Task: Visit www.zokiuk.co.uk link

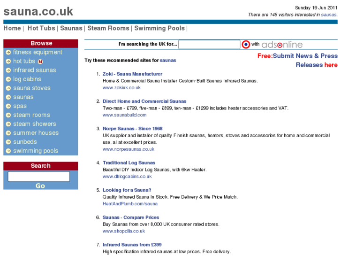Action: coord(121,87)
